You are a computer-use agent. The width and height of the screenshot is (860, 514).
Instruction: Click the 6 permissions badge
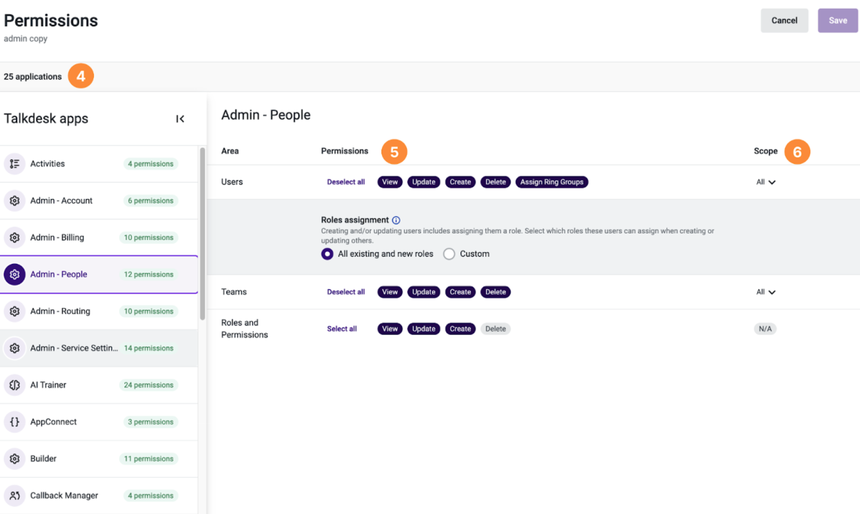click(x=151, y=200)
